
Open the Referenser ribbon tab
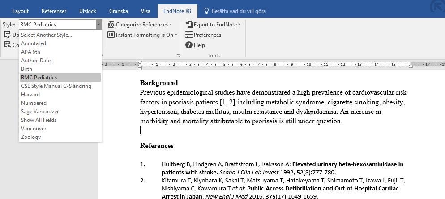(54, 11)
